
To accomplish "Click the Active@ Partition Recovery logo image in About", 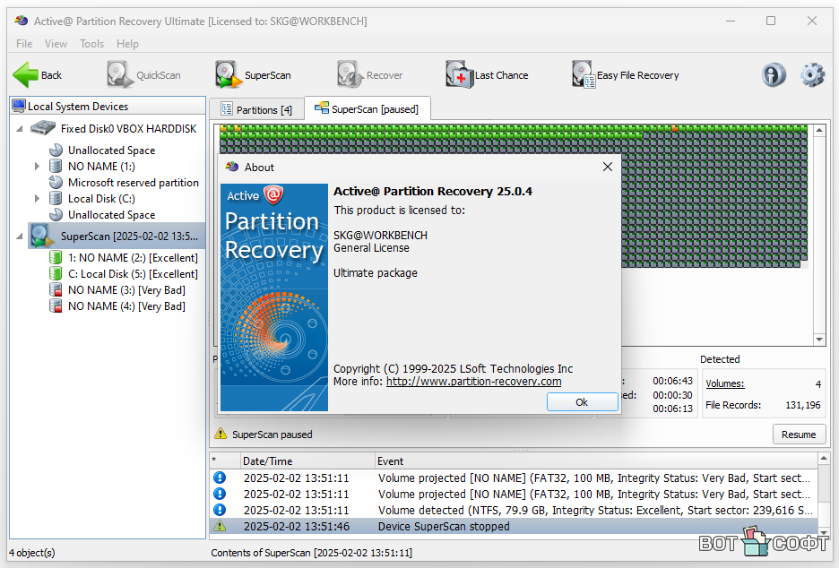I will click(274, 297).
